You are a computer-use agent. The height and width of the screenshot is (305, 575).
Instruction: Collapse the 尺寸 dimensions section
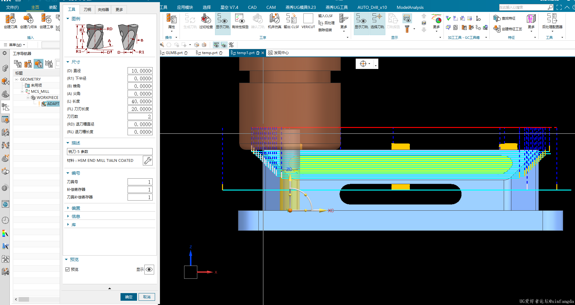tap(68, 62)
